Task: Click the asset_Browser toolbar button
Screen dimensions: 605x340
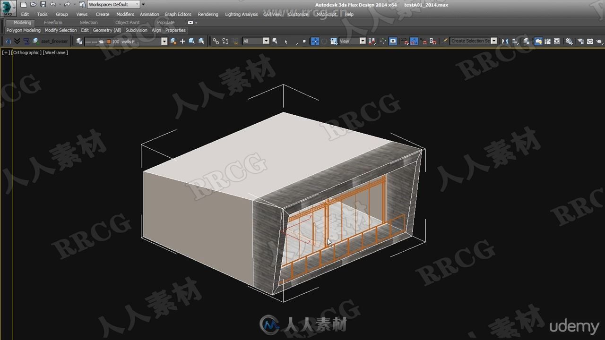Action: [54, 41]
